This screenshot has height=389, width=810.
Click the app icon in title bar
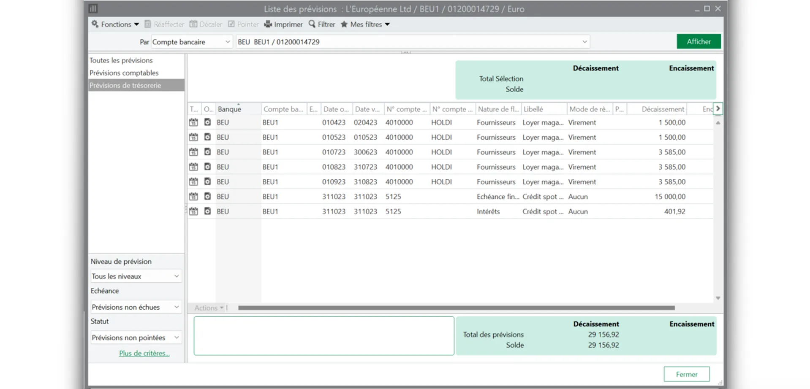(x=93, y=8)
